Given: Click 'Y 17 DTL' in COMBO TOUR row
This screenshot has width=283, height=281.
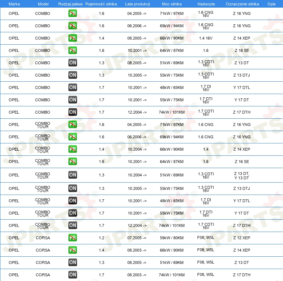Looking at the screenshot, I should (242, 201).
